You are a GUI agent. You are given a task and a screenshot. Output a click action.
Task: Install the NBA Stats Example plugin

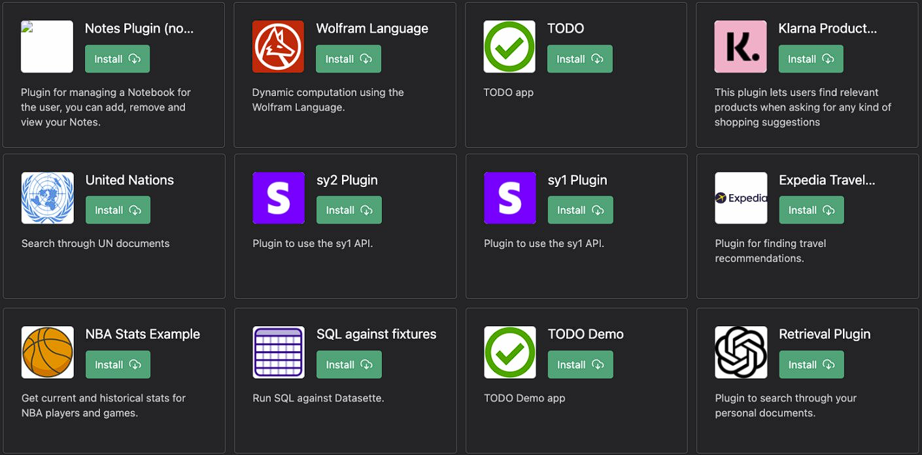(x=118, y=365)
